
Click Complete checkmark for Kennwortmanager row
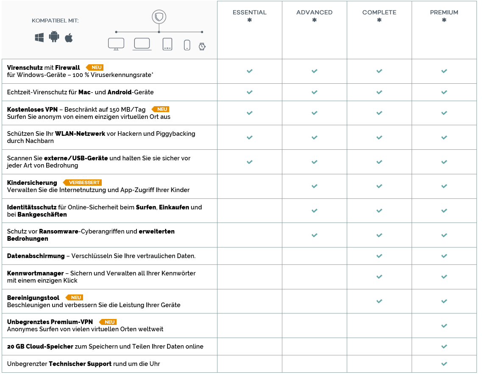pyautogui.click(x=379, y=277)
